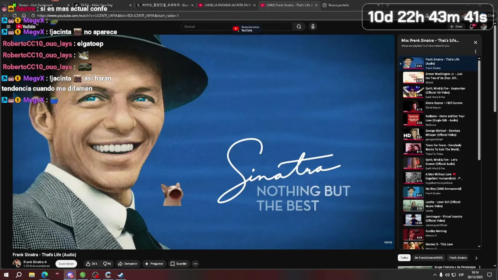
Task: Open the Windows notification center icon
Action: pyautogui.click(x=489, y=275)
